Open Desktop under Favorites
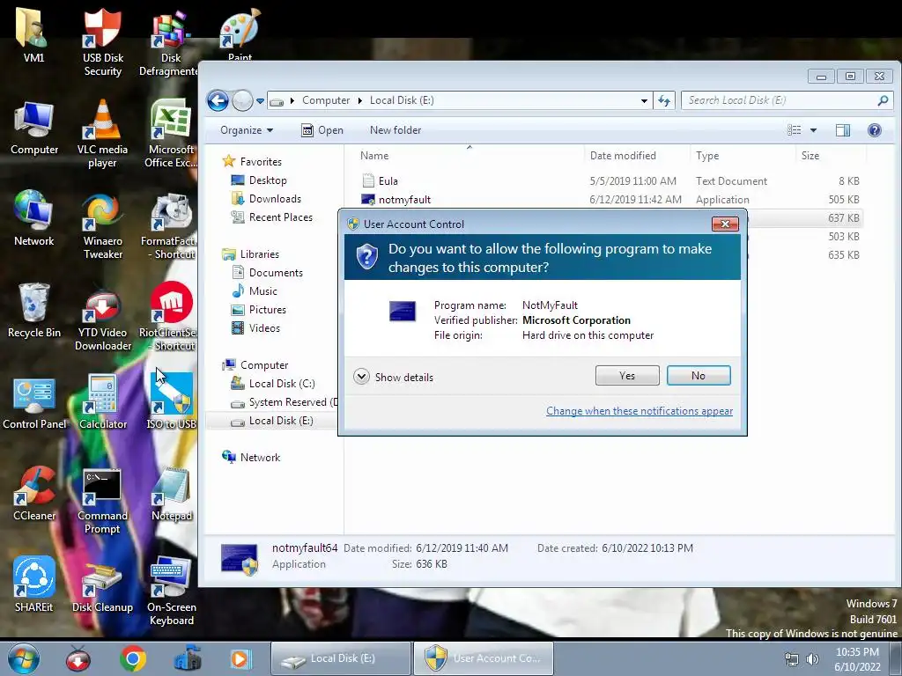 pyautogui.click(x=259, y=180)
